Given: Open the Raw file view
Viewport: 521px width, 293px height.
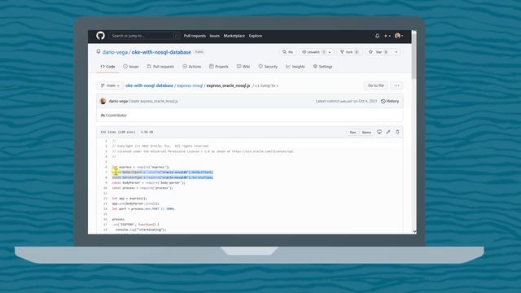Looking at the screenshot, I should pyautogui.click(x=352, y=132).
